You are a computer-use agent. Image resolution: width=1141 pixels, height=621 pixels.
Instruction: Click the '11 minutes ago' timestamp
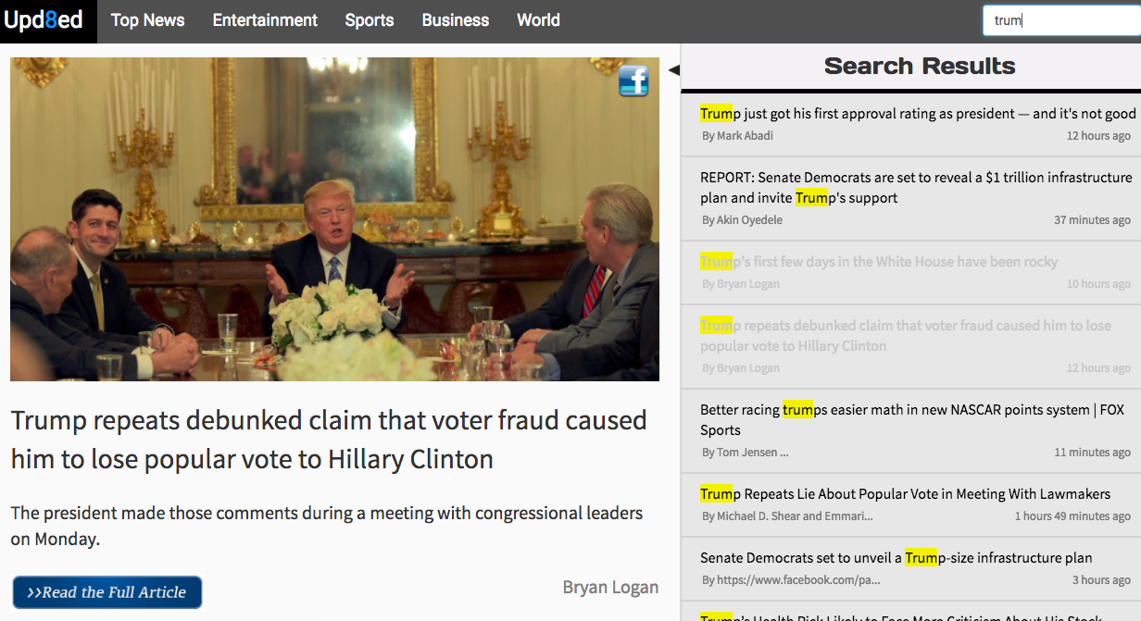(1092, 453)
